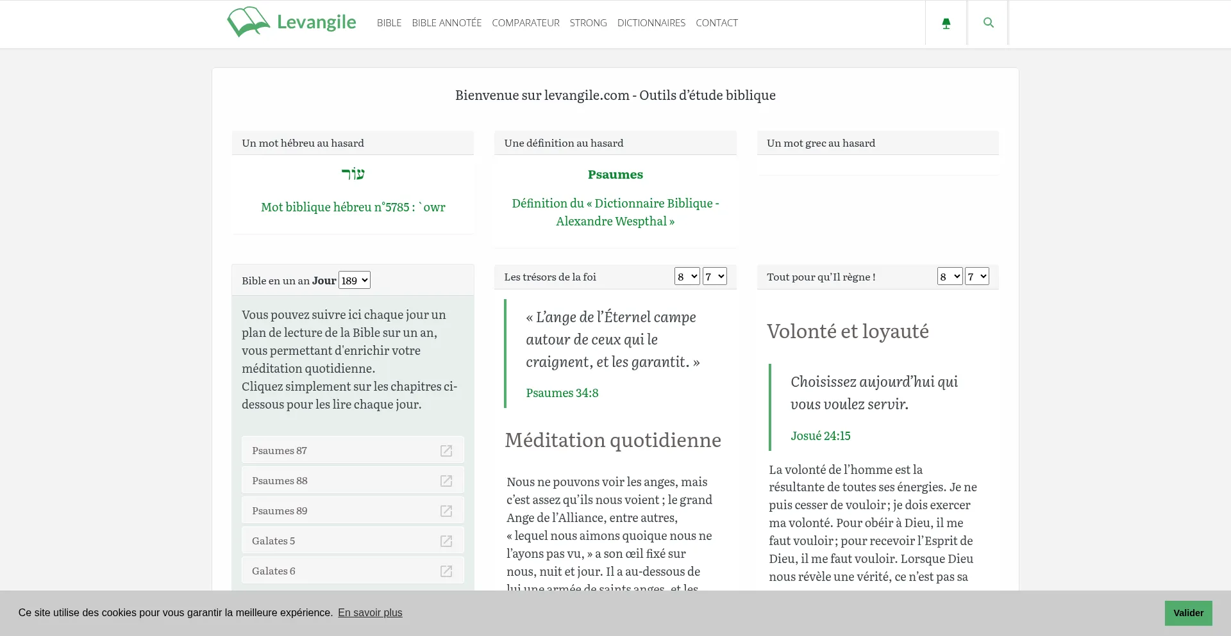Open the Galates 5 reading row

point(353,541)
